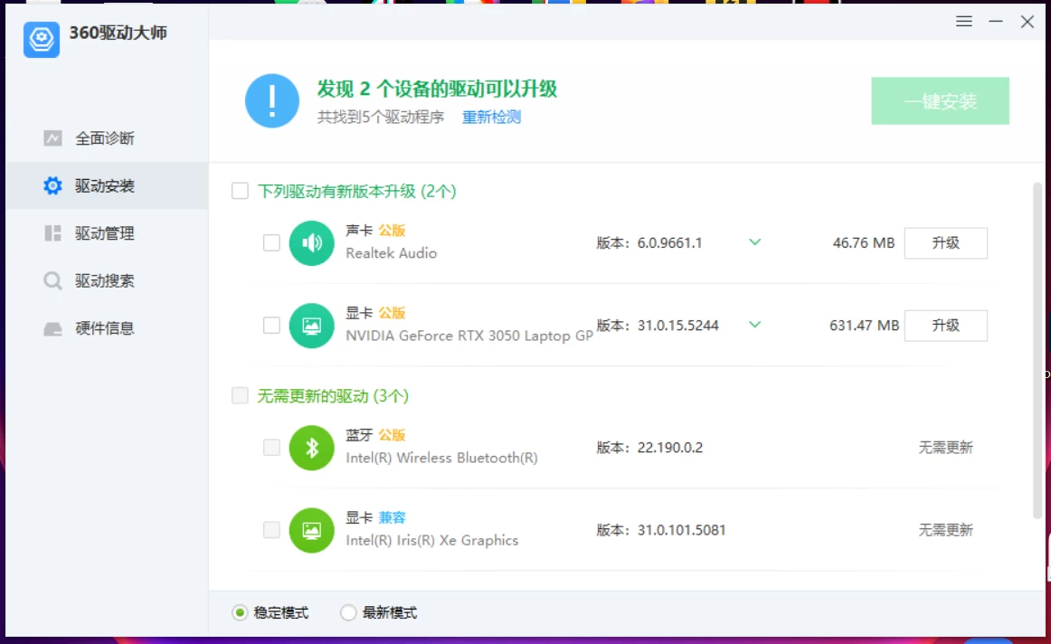Click the 兼容 tag on Intel 显卡
Image resolution: width=1051 pixels, height=644 pixels.
click(x=393, y=517)
